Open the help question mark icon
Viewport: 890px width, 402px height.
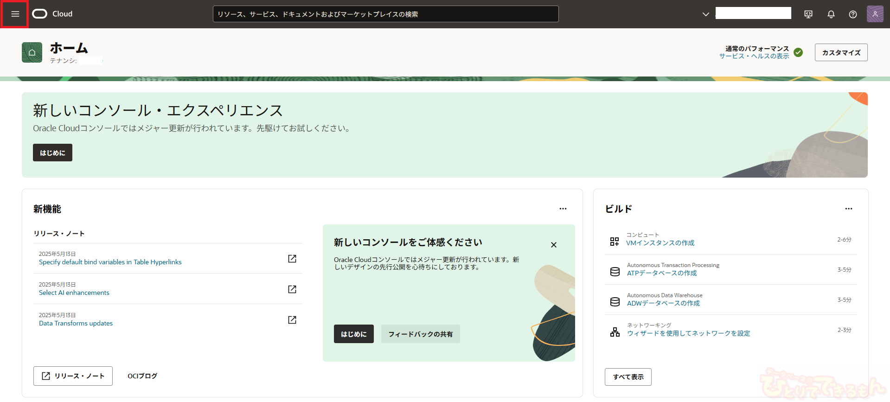(x=853, y=14)
